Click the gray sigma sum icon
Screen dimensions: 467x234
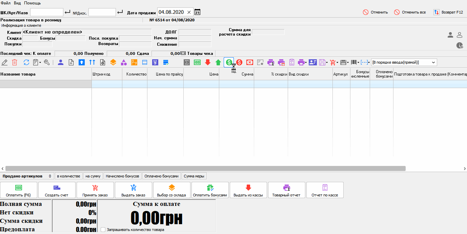(187, 62)
